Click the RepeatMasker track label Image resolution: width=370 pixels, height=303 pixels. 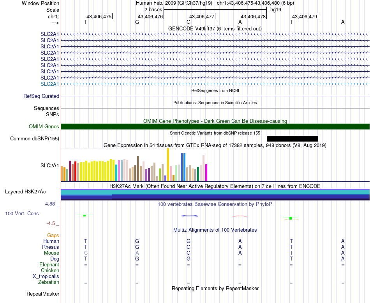pos(43,294)
